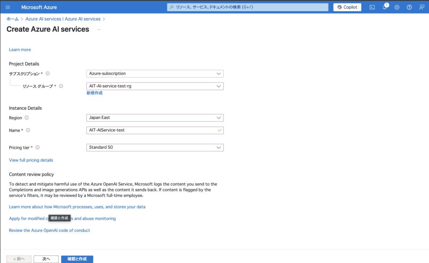Click the Create Azure AI services page title

48,29
